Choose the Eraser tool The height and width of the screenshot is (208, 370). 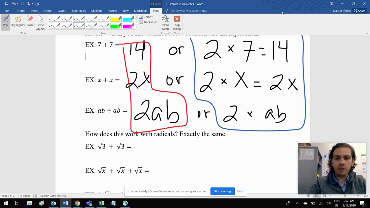(x=31, y=21)
